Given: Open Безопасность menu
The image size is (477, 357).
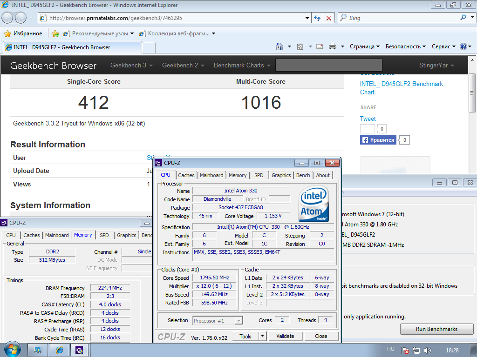Looking at the screenshot, I should pyautogui.click(x=406, y=46).
